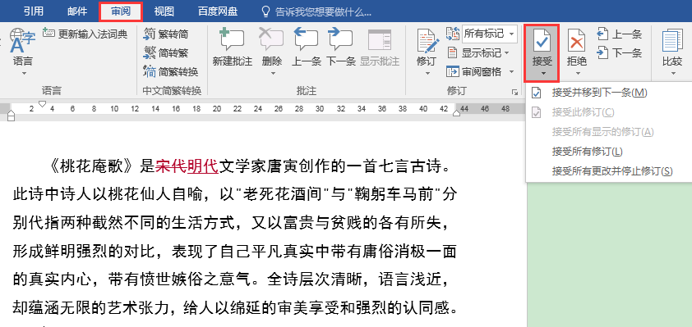Click the 告诉我您想要做什么 search box

tap(323, 11)
